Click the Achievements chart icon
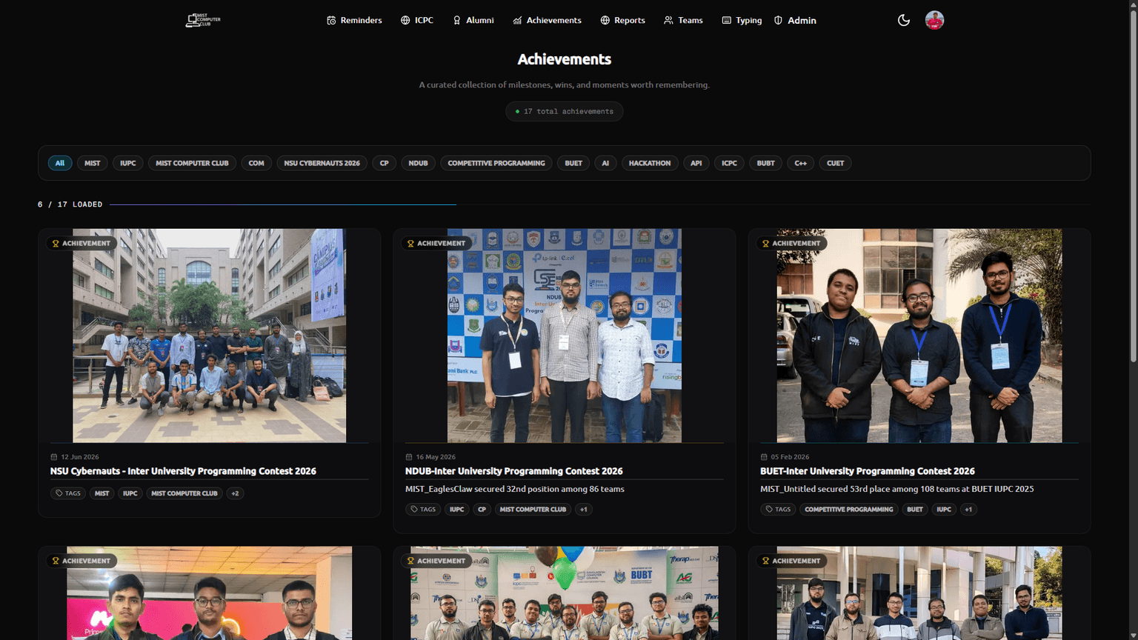Image resolution: width=1138 pixels, height=640 pixels. (517, 21)
